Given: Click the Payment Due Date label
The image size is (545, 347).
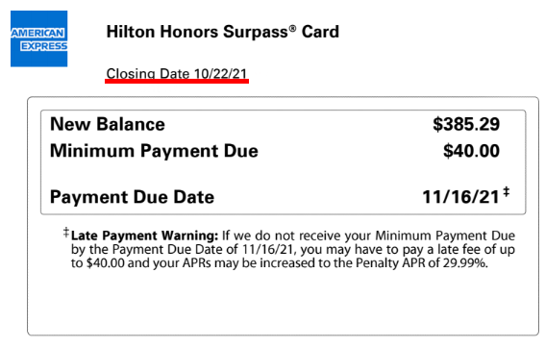Looking at the screenshot, I should [x=132, y=197].
